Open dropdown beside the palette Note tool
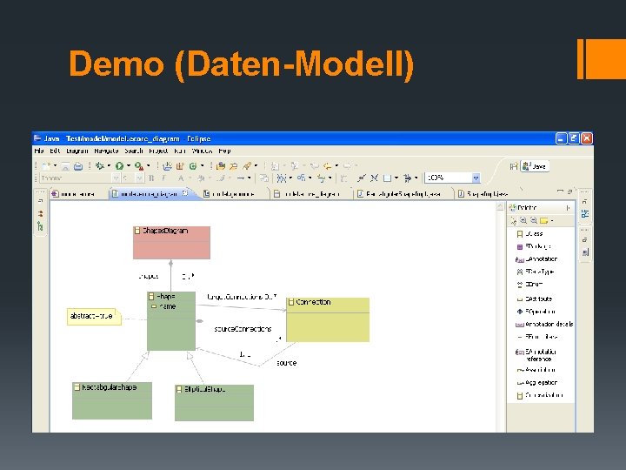Screen dimensions: 626x470 [552, 220]
